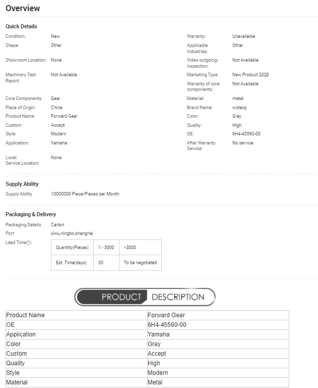Click the Overview section heading
This screenshot has height=388, width=318.
coord(23,9)
